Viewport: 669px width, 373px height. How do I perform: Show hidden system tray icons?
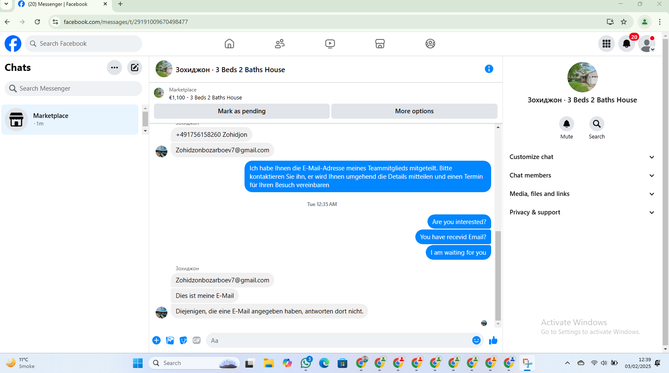pos(567,363)
